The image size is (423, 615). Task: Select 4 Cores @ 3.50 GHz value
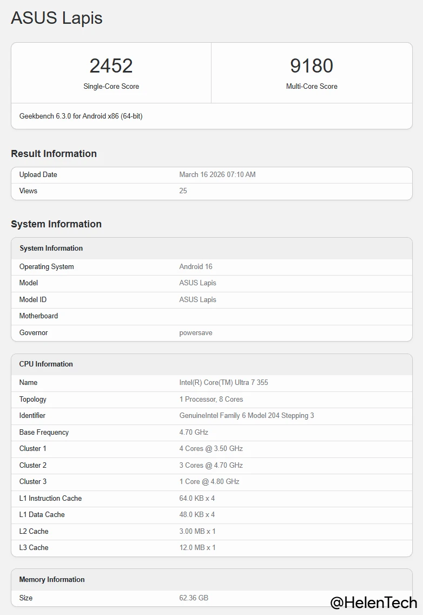click(x=211, y=449)
